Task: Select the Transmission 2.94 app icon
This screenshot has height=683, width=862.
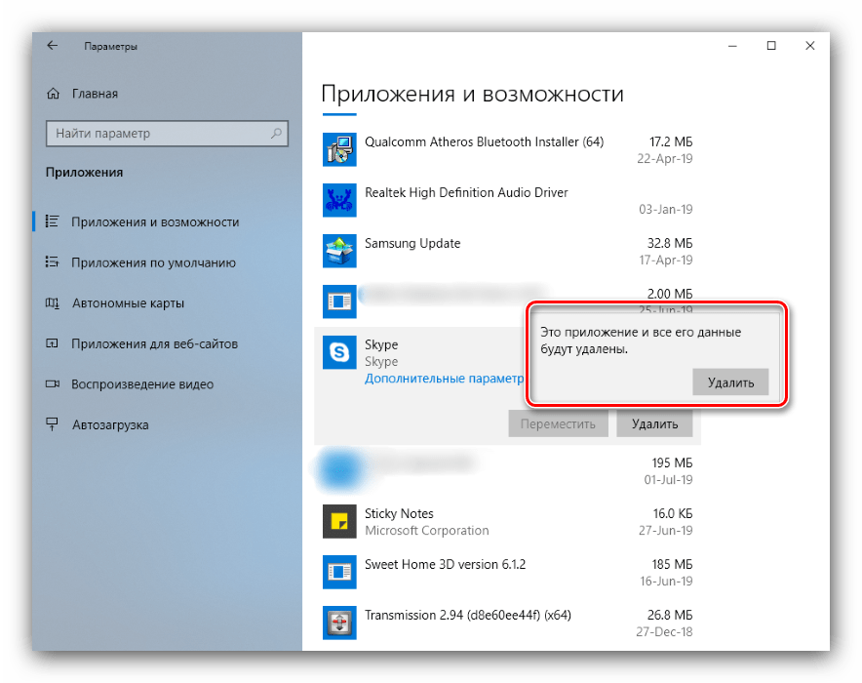Action: (x=339, y=623)
